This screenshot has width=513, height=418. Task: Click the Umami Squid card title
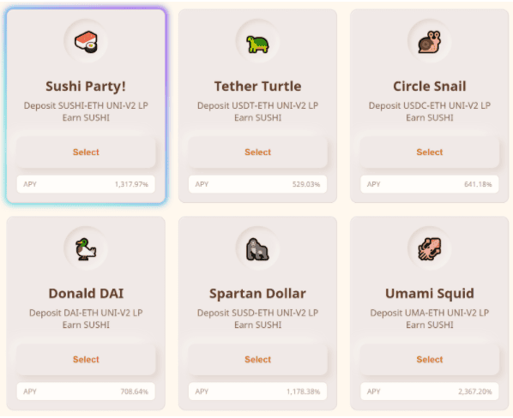(x=429, y=294)
